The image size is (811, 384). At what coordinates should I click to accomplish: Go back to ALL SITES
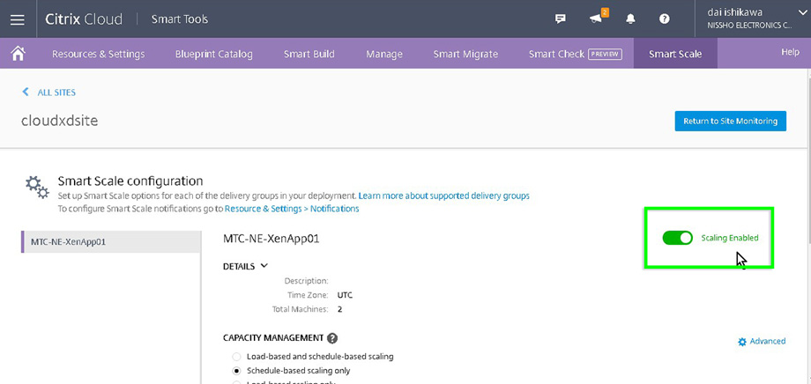click(x=56, y=92)
